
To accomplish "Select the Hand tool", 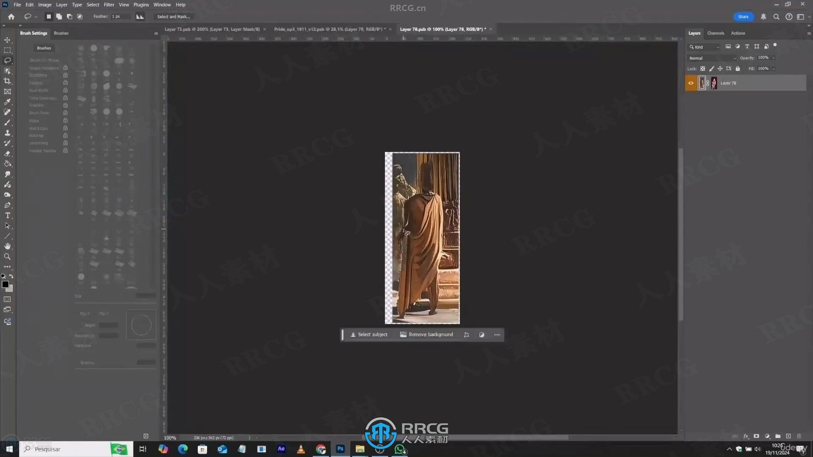I will pyautogui.click(x=7, y=246).
